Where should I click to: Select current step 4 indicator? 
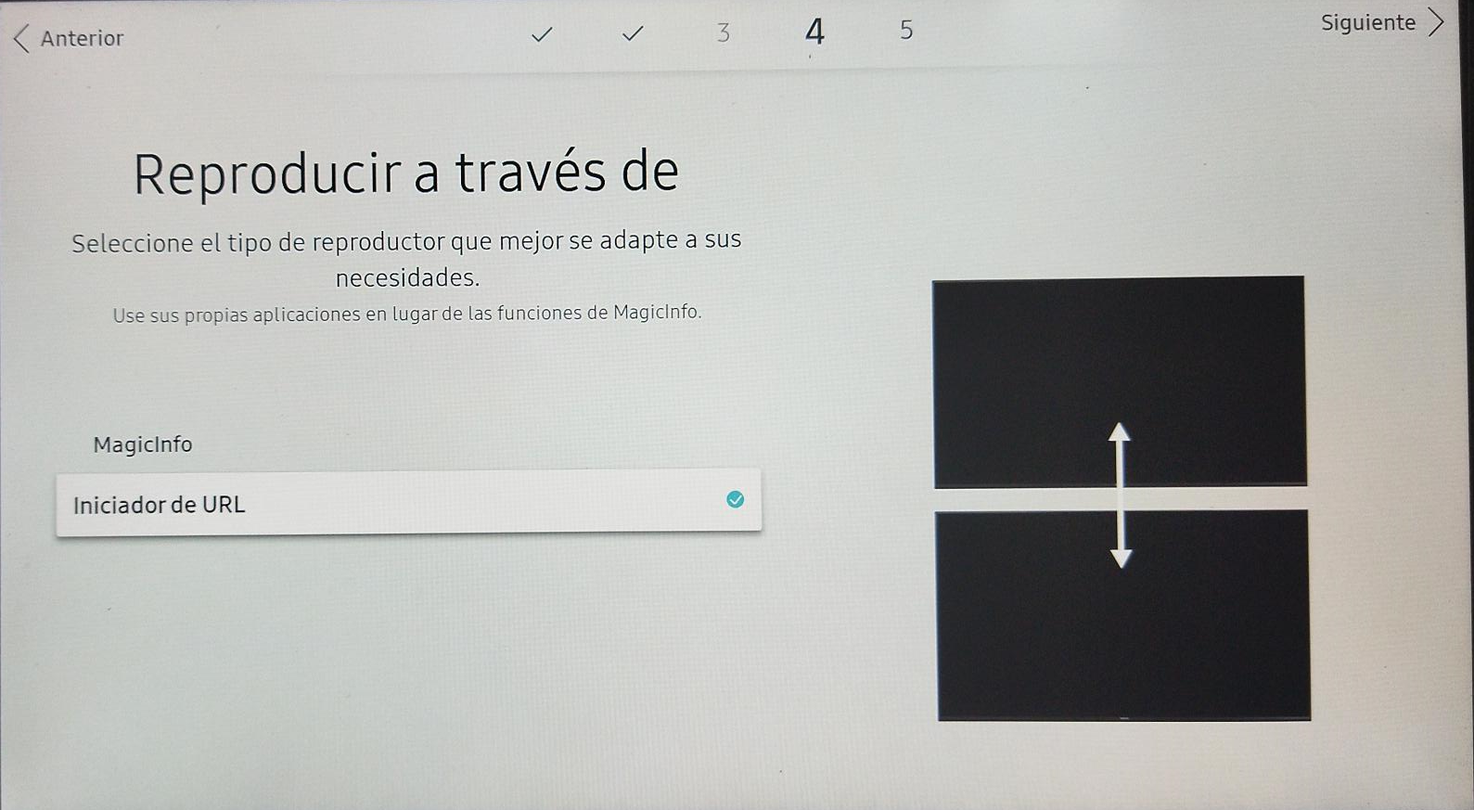point(814,32)
